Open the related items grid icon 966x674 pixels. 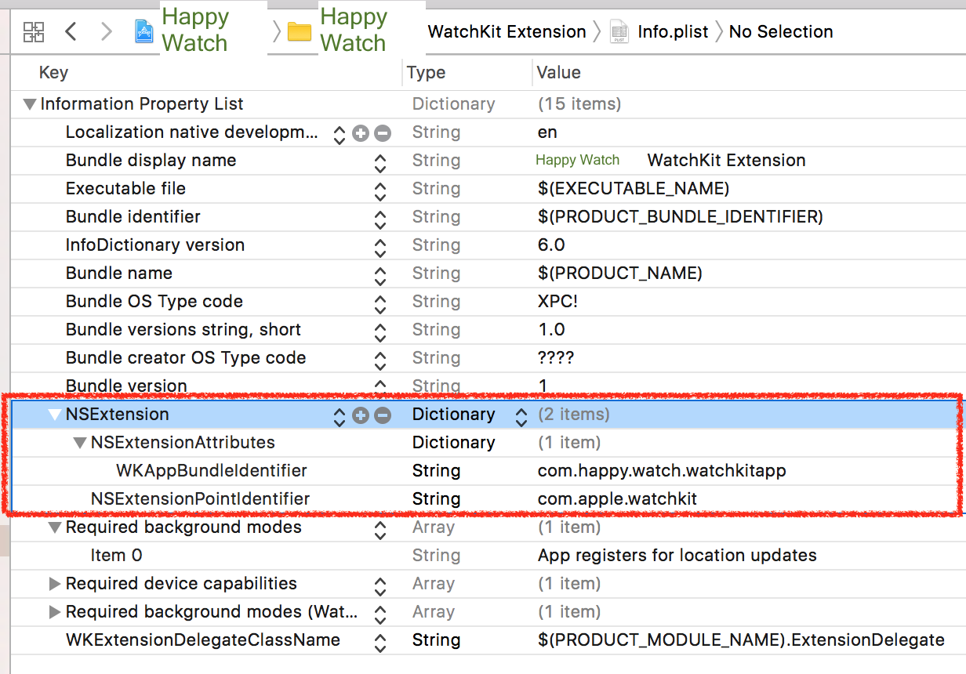[34, 31]
